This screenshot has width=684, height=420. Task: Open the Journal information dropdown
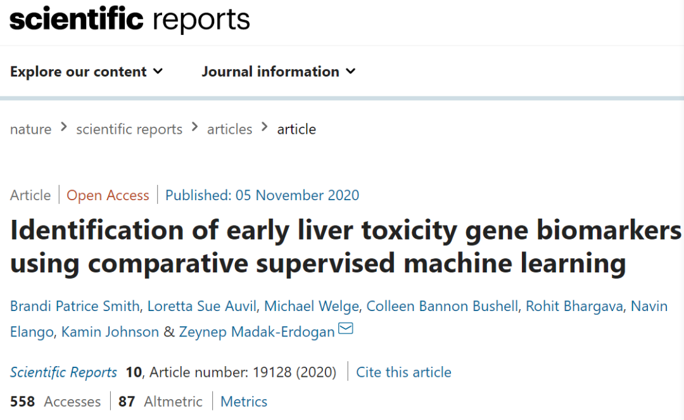pos(279,72)
